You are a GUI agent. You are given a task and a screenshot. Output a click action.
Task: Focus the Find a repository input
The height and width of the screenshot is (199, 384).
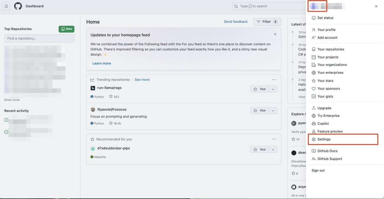point(39,38)
